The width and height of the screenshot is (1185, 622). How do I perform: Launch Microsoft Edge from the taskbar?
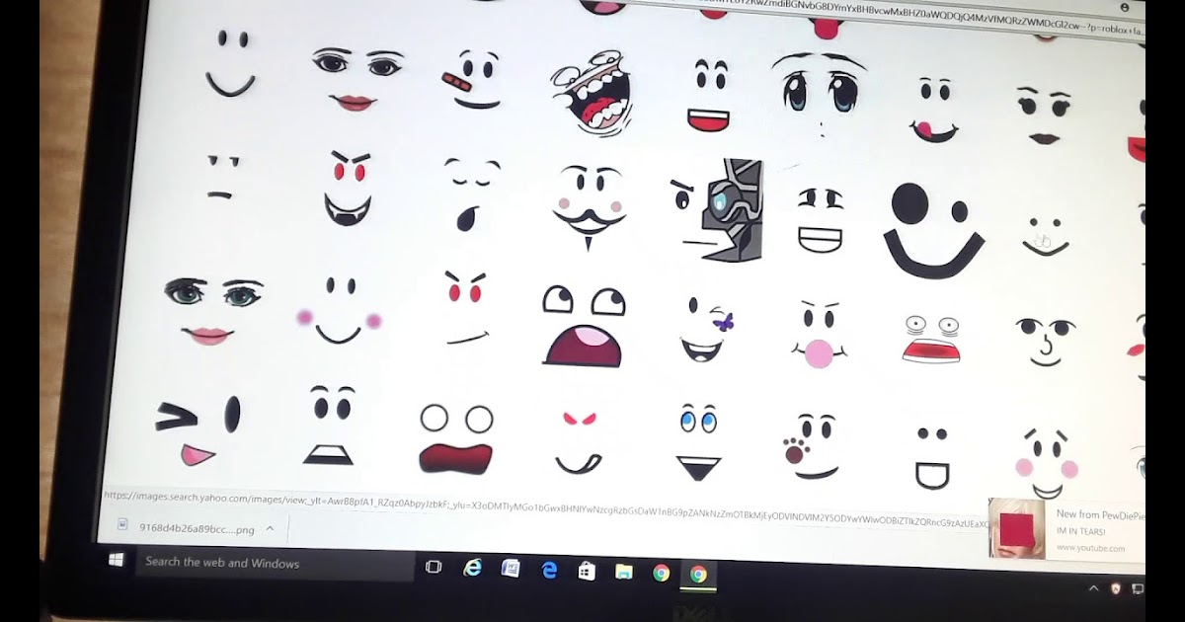point(549,570)
